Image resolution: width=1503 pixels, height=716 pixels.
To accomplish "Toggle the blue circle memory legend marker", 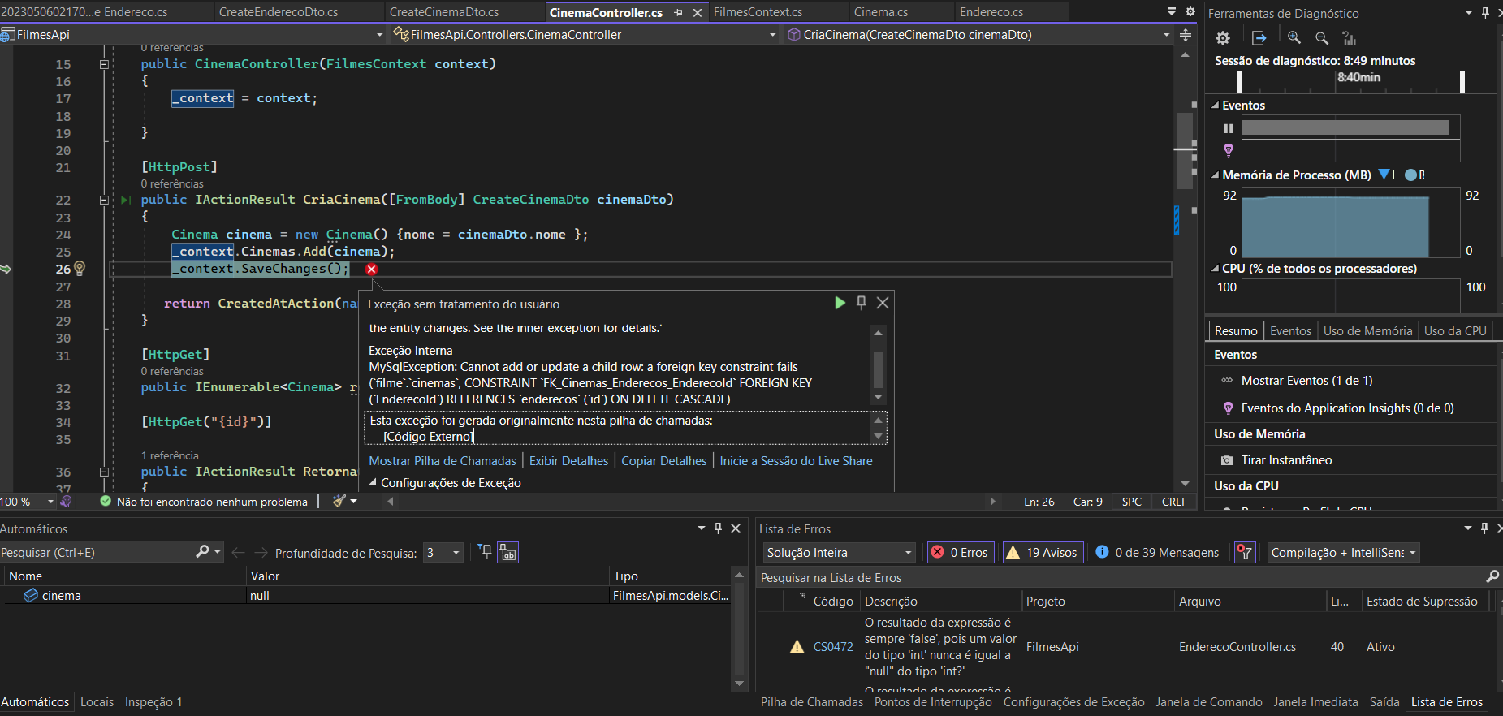I will click(1410, 175).
